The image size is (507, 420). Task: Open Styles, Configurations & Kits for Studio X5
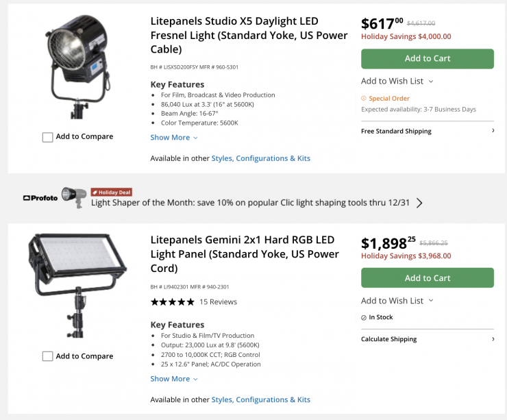pyautogui.click(x=260, y=158)
